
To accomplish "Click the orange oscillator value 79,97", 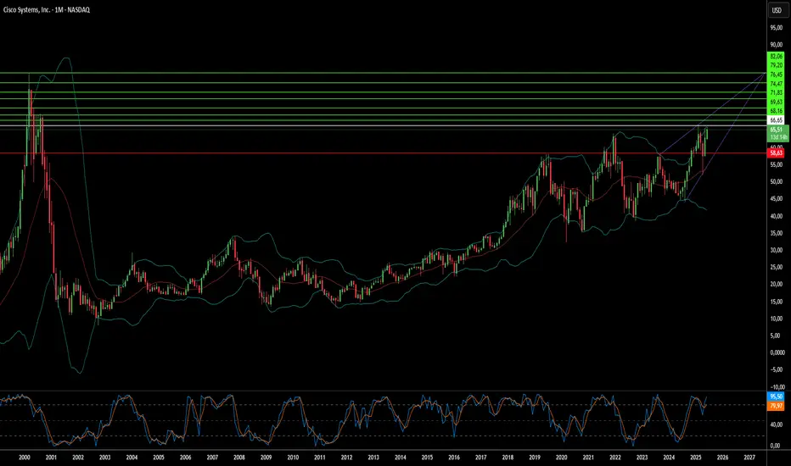I will pos(777,406).
